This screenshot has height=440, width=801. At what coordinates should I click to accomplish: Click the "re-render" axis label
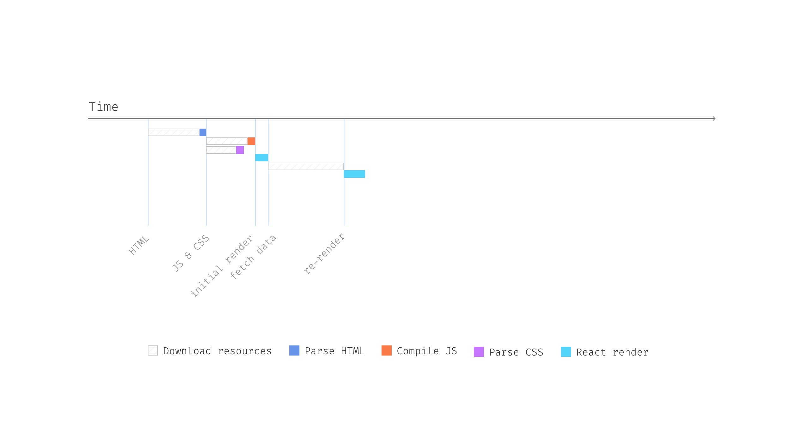click(x=324, y=253)
